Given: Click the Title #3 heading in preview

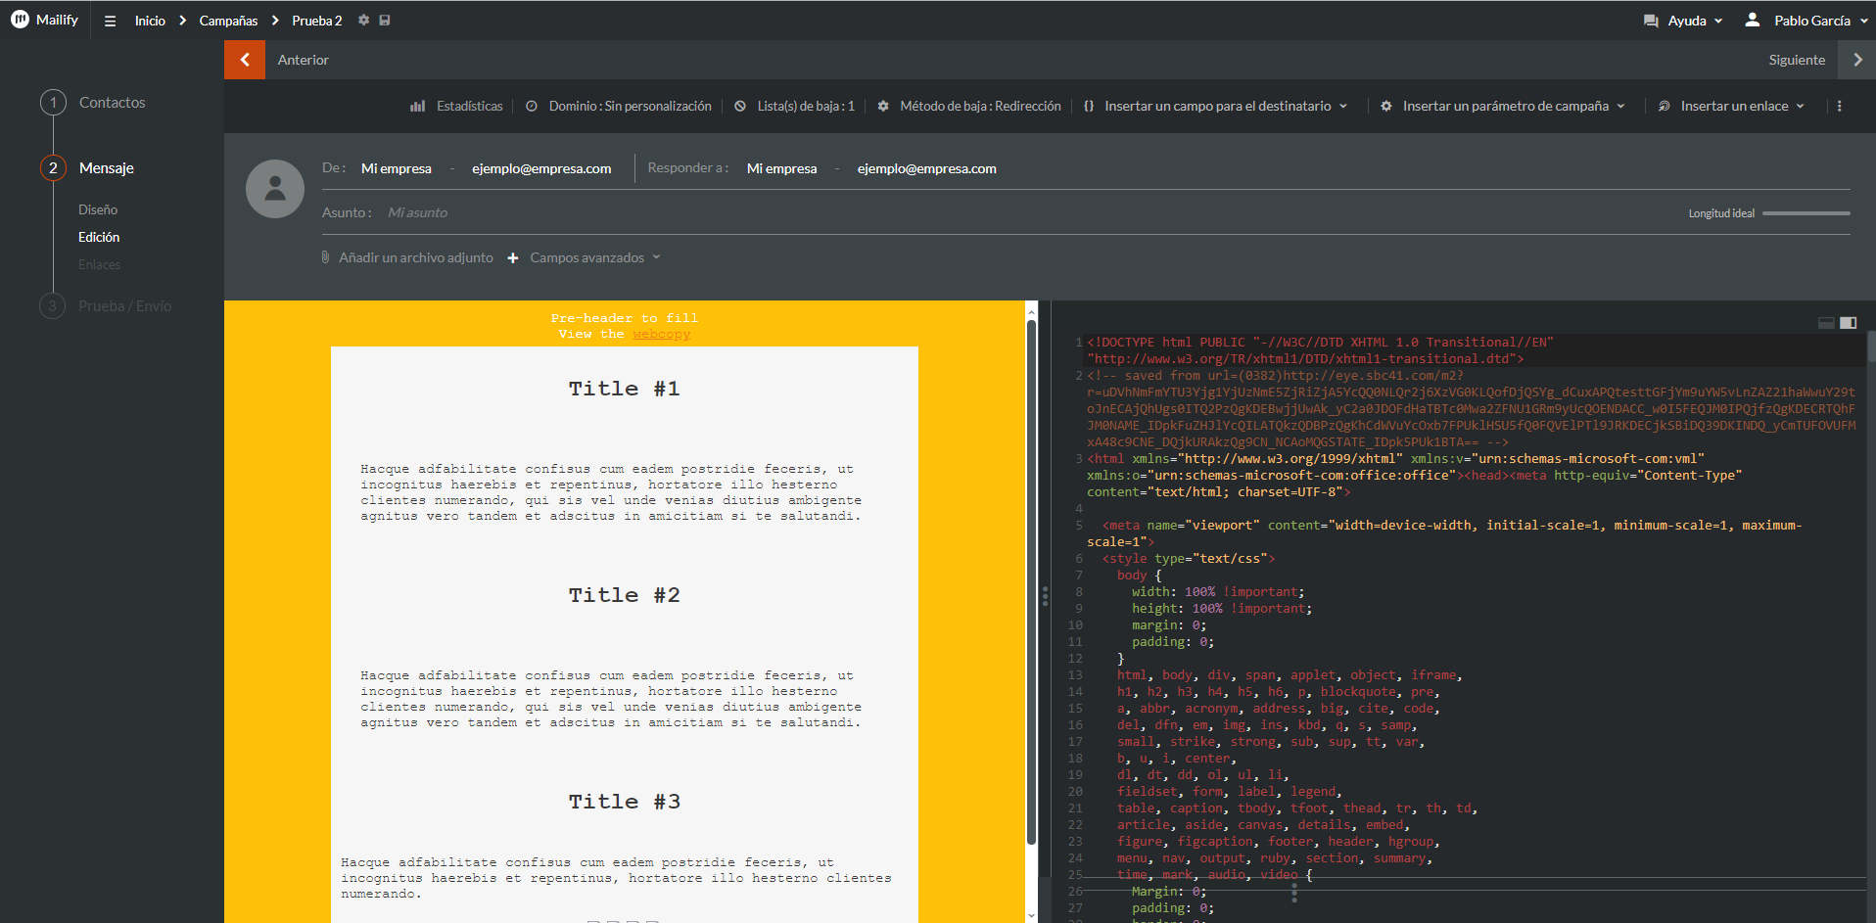Looking at the screenshot, I should (x=625, y=802).
